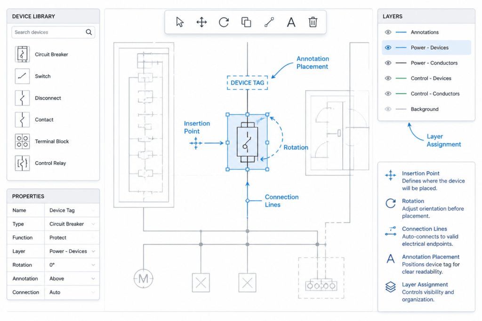Hide the Power - Devices layer
Viewport: 482px width, 321px height.
pyautogui.click(x=388, y=47)
